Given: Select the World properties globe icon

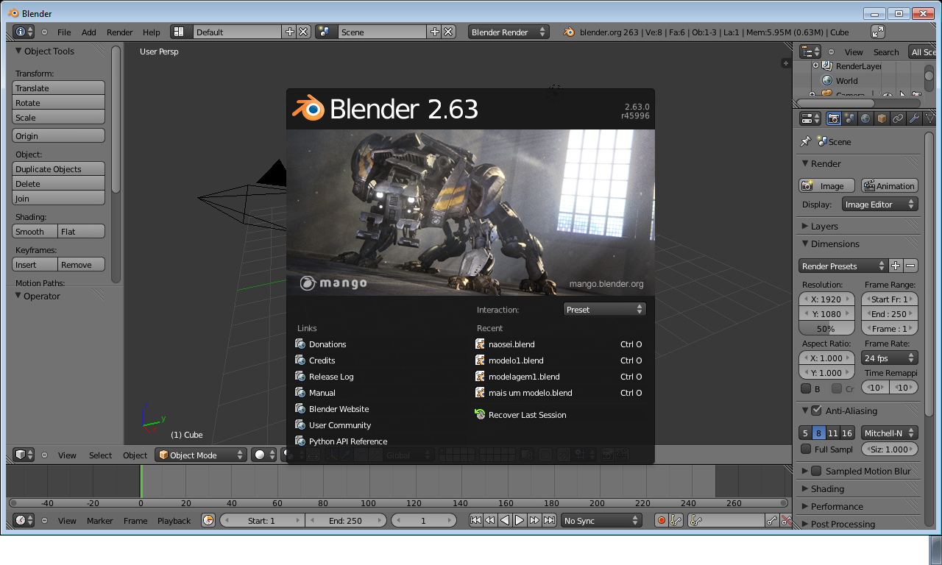Looking at the screenshot, I should coord(865,118).
